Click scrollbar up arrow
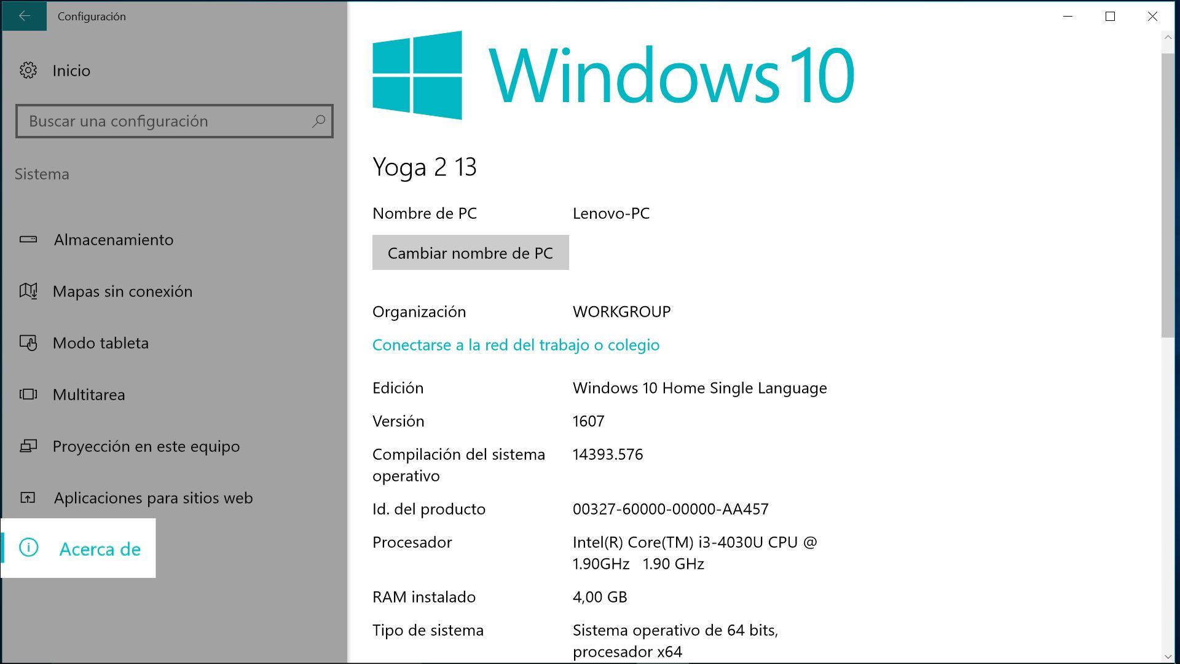1180x664 pixels. 1168,38
